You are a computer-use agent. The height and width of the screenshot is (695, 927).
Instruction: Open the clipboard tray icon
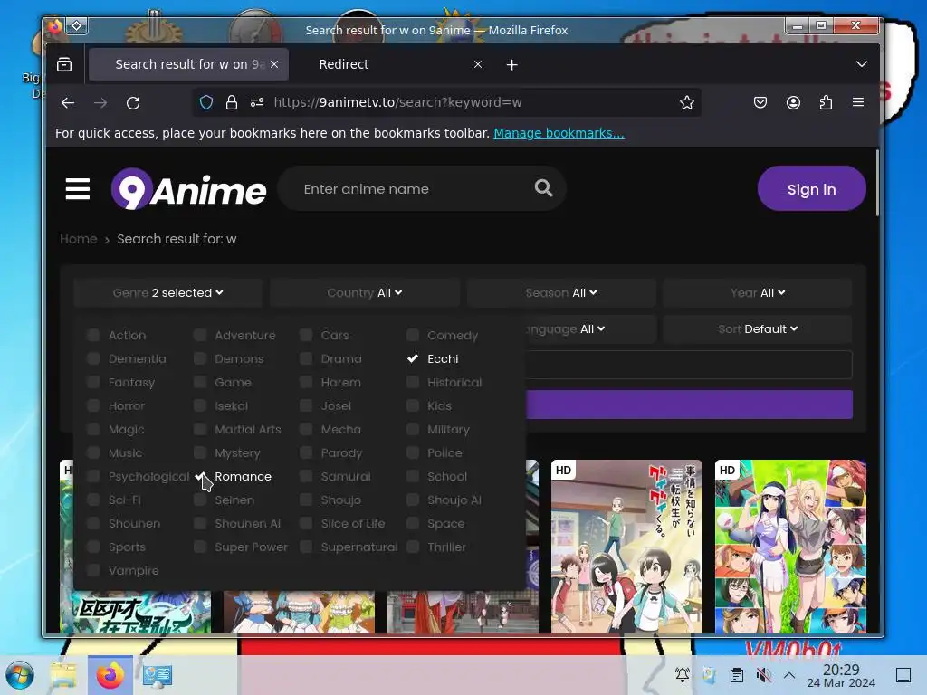click(x=737, y=674)
